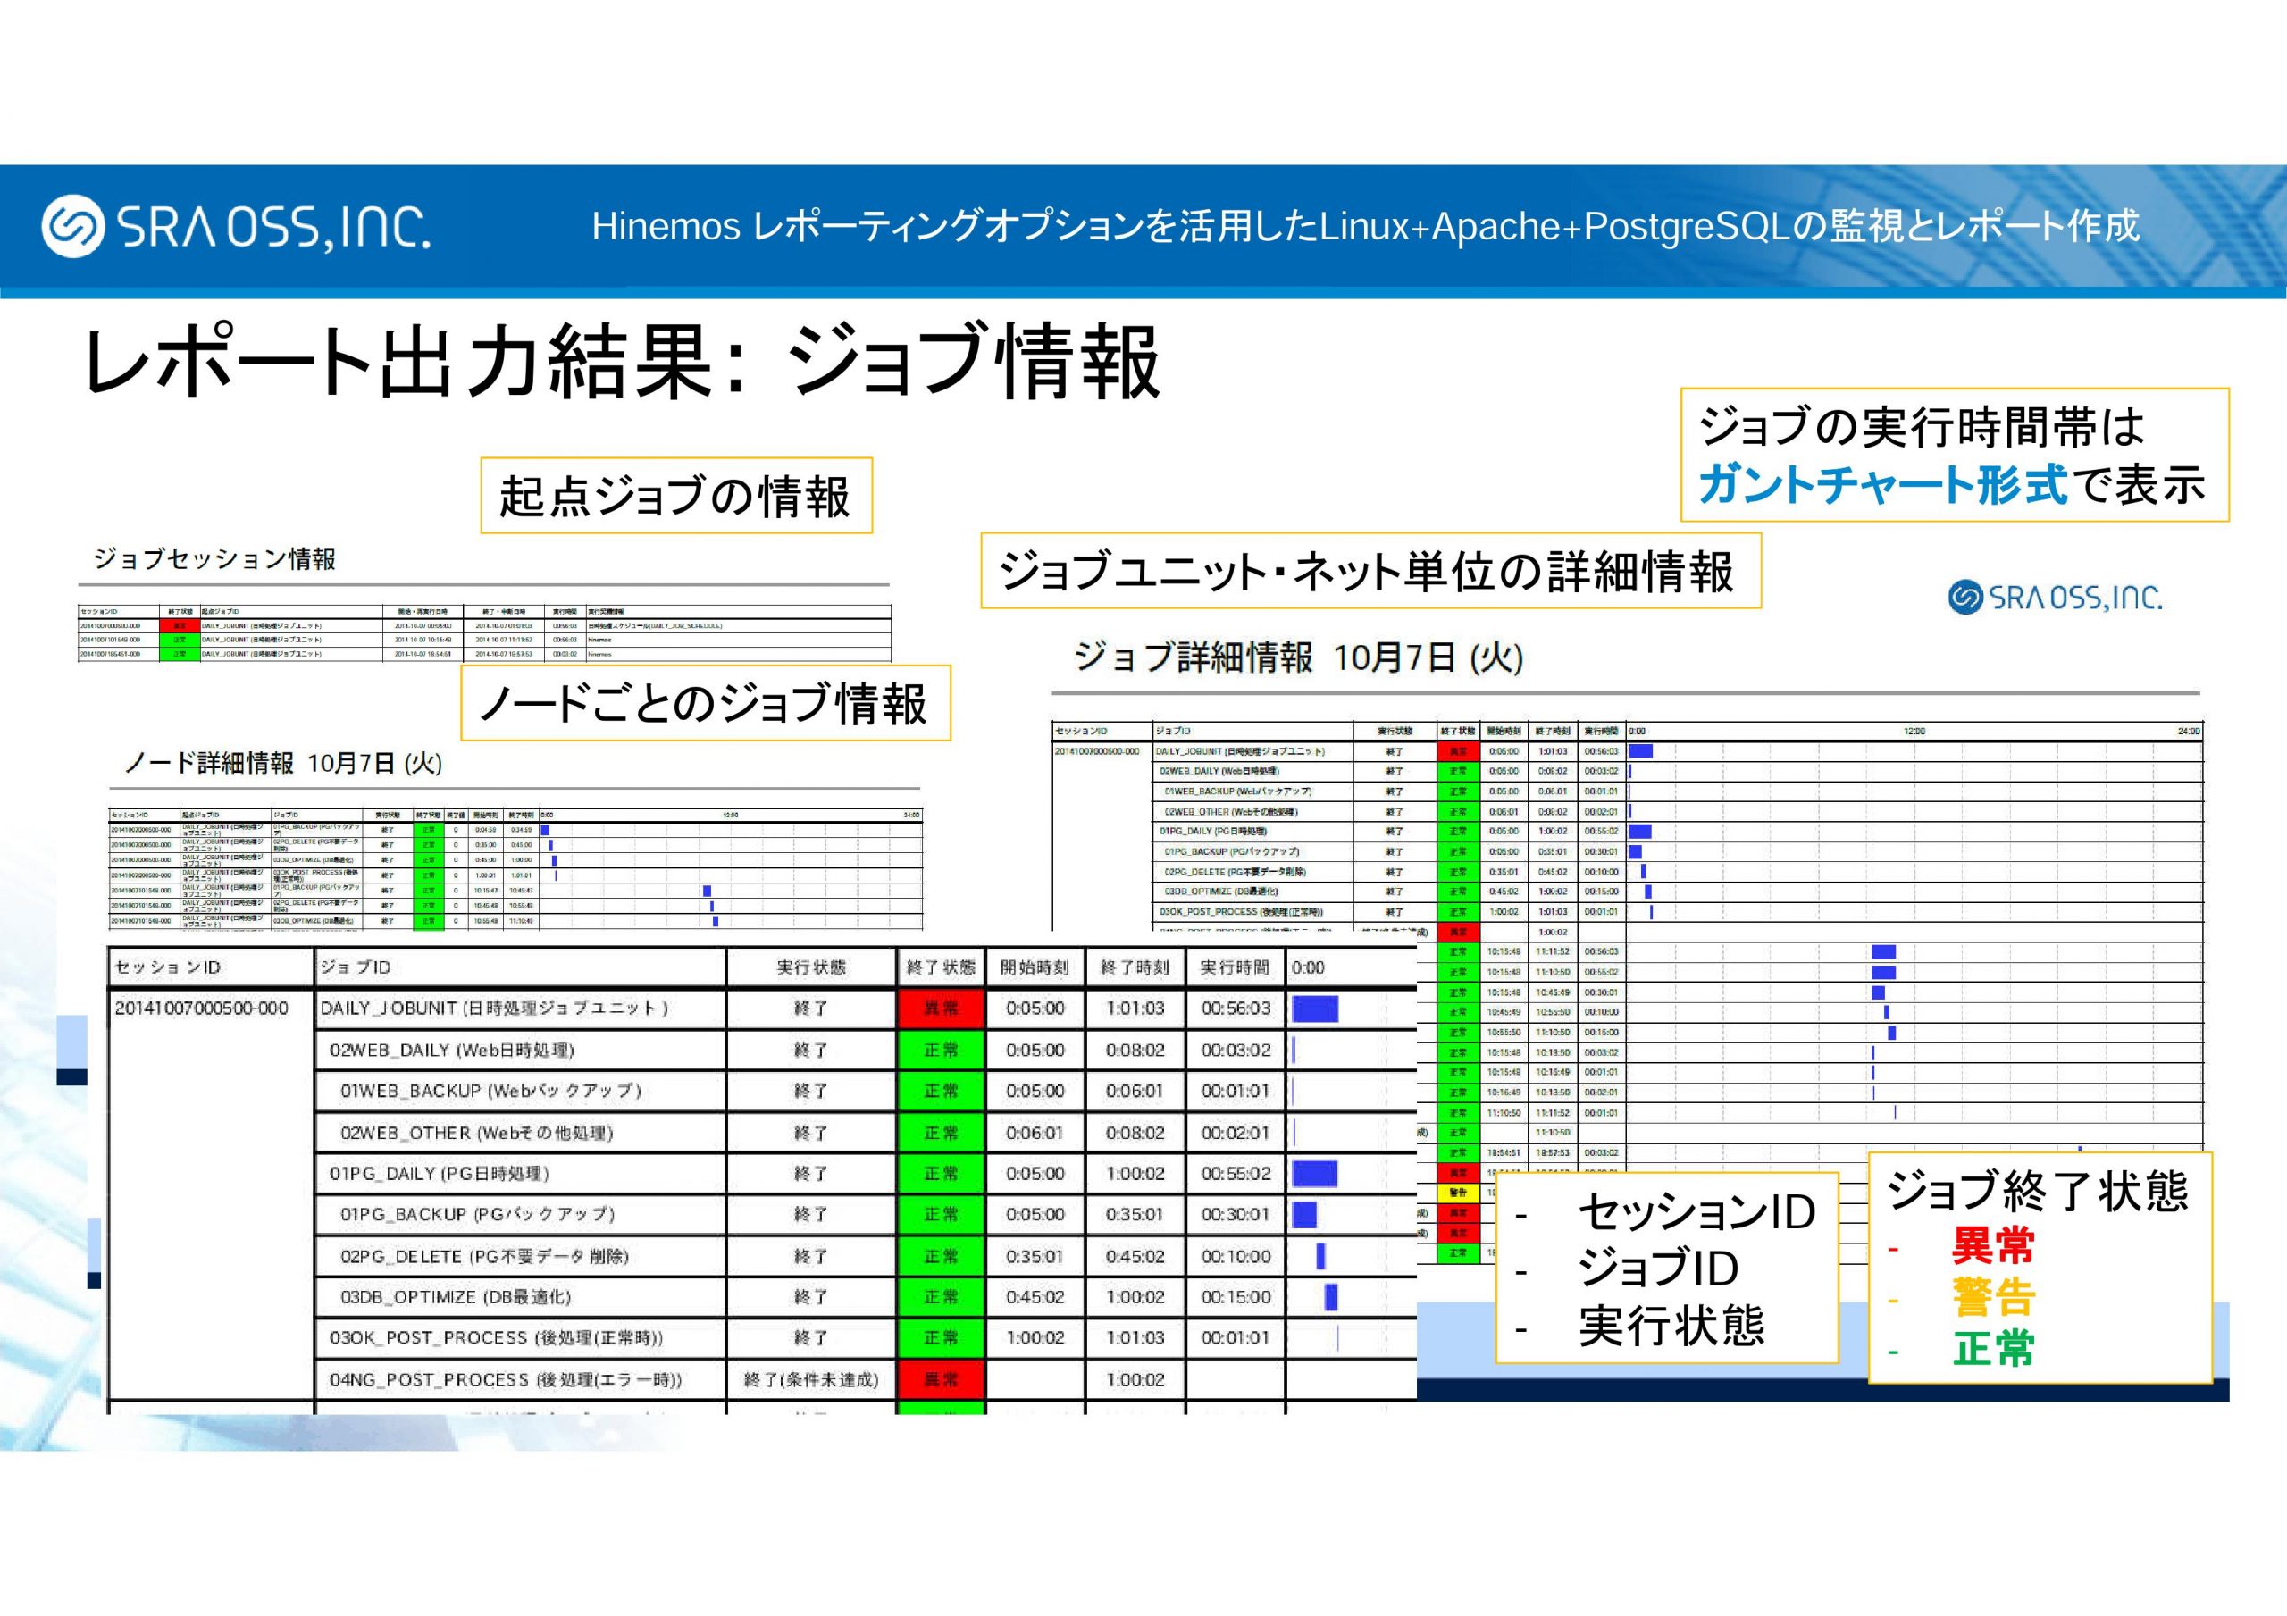Click the 終了状態 column header in the enlarged table
This screenshot has width=2287, height=1616.
click(941, 967)
